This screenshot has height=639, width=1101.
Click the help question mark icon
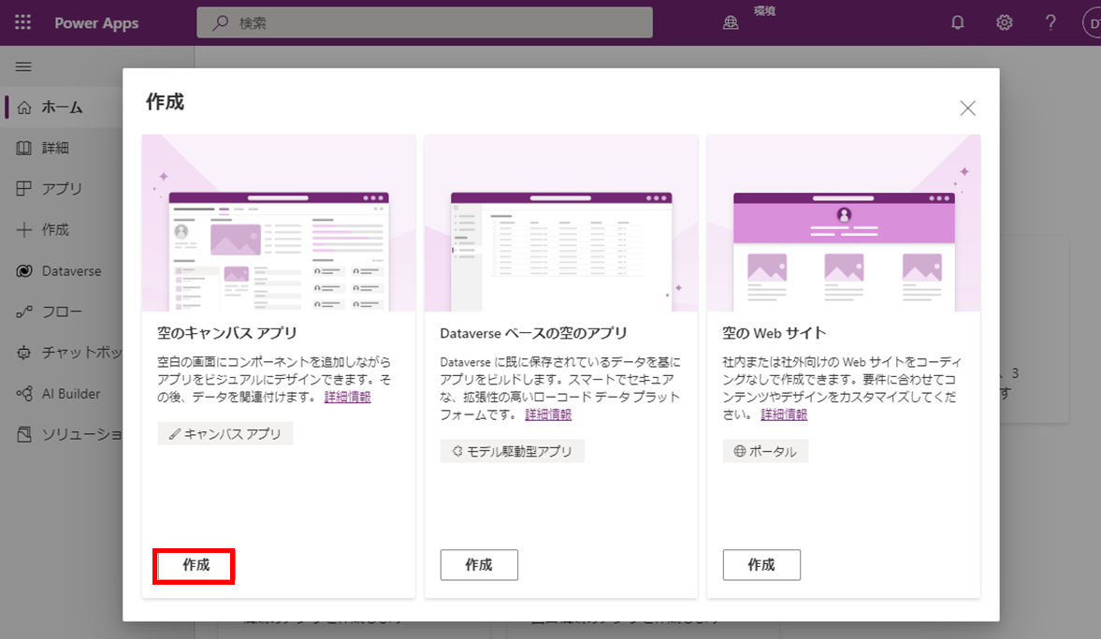coord(1050,22)
